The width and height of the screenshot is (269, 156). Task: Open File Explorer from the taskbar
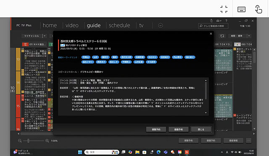137,152
